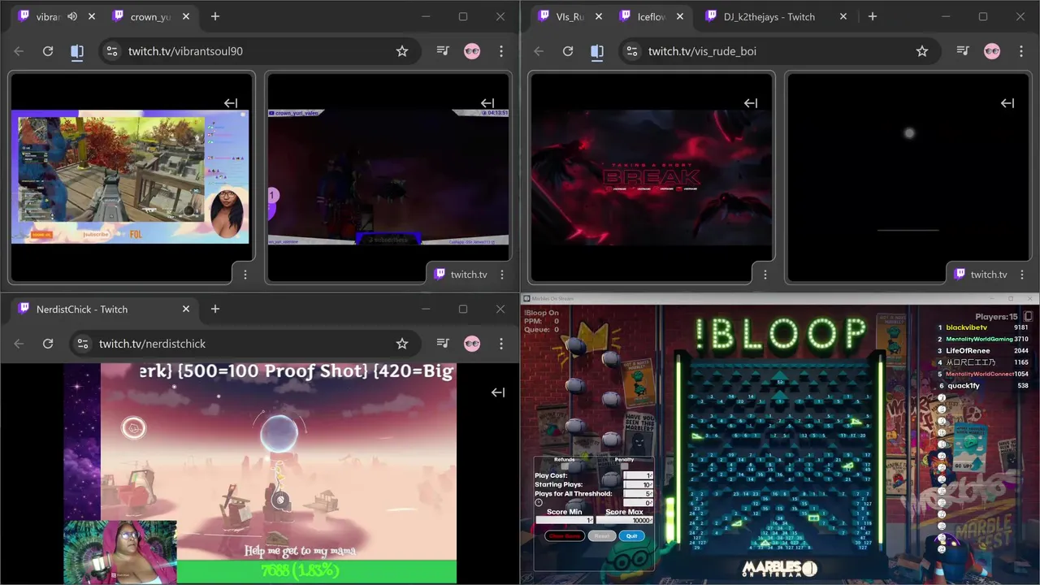Click collapse arrow on NerdistChick stream
This screenshot has height=585, width=1040.
point(498,392)
